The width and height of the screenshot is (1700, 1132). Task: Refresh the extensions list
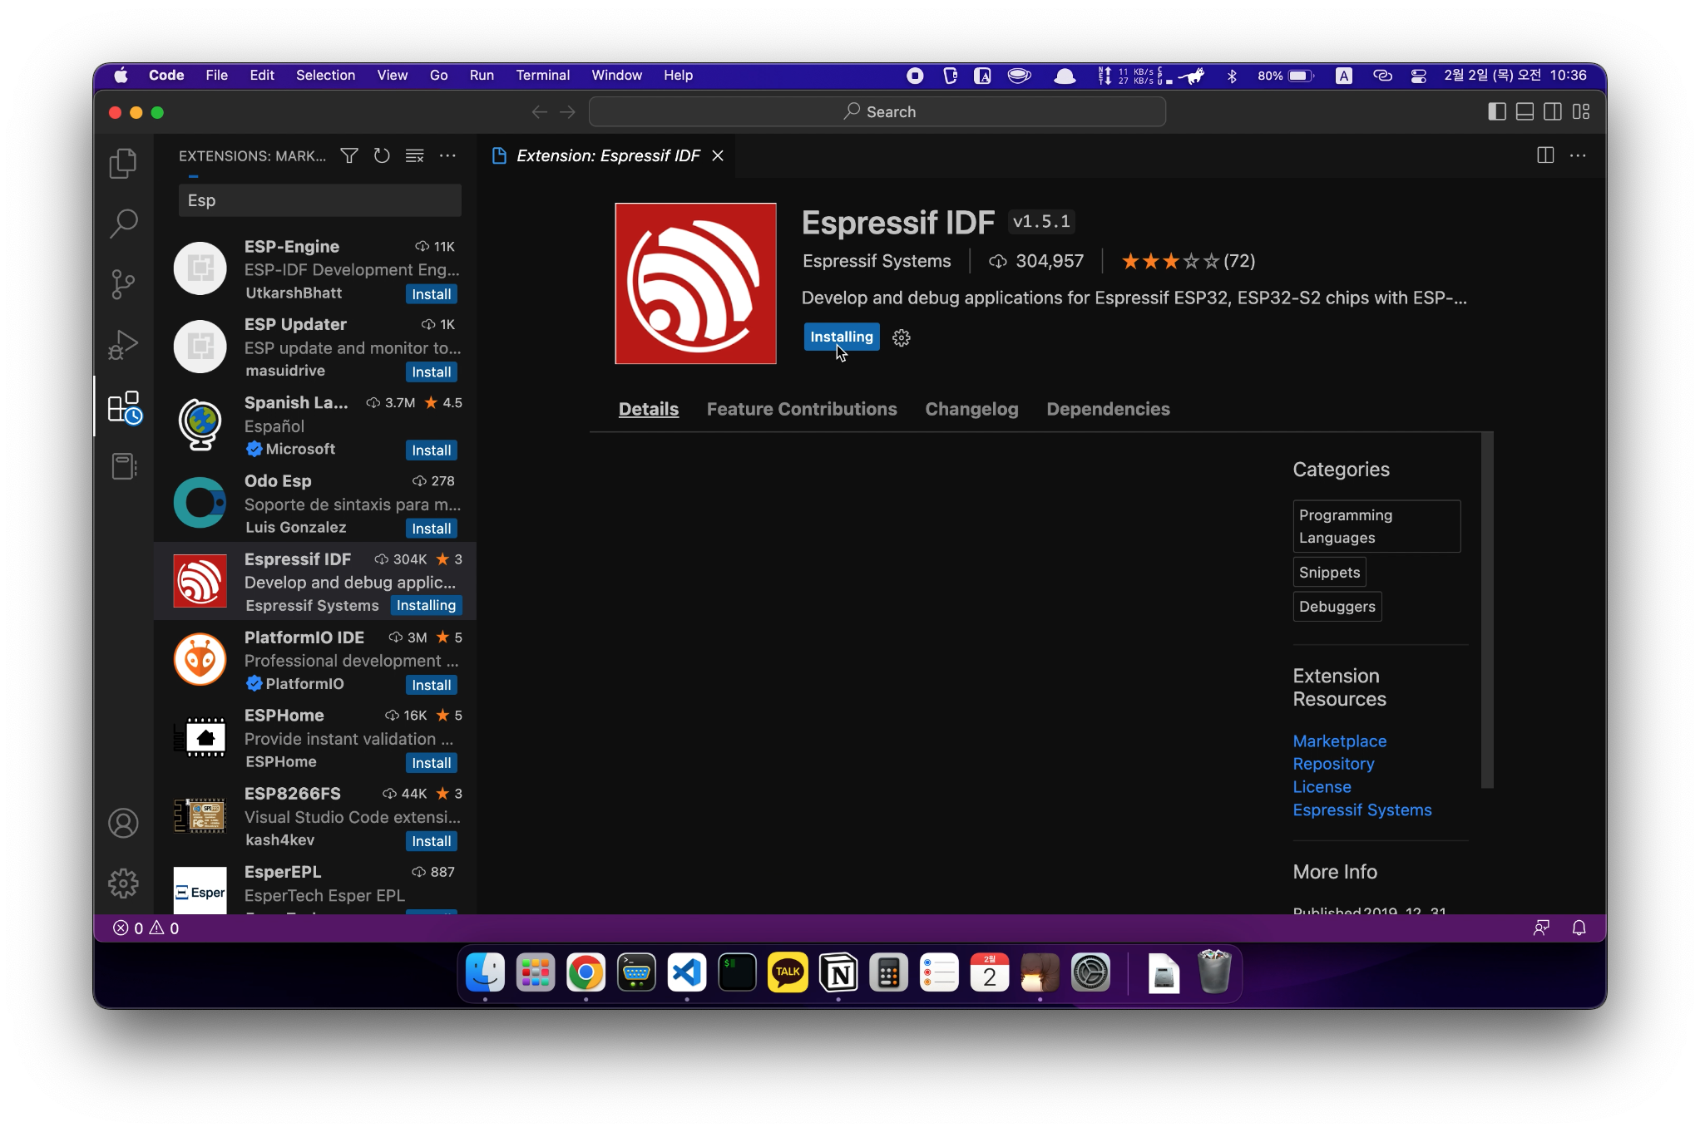coord(382,156)
